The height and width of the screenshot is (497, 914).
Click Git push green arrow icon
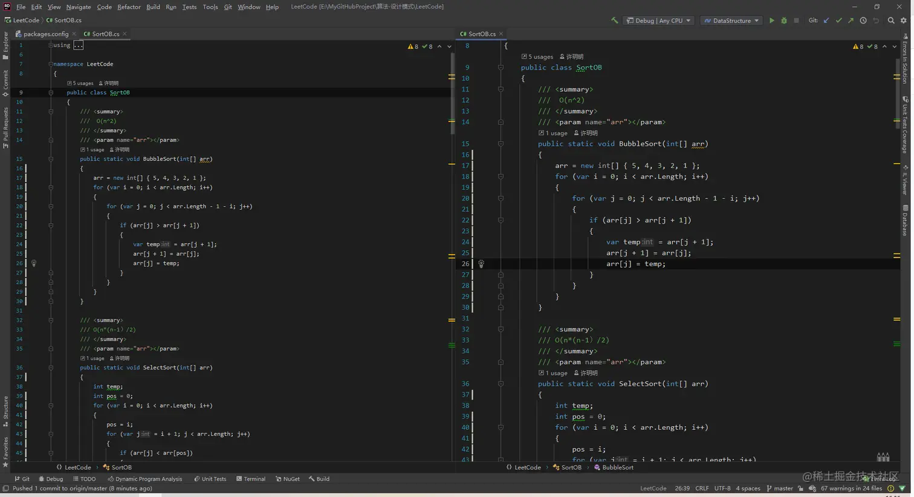tap(851, 21)
